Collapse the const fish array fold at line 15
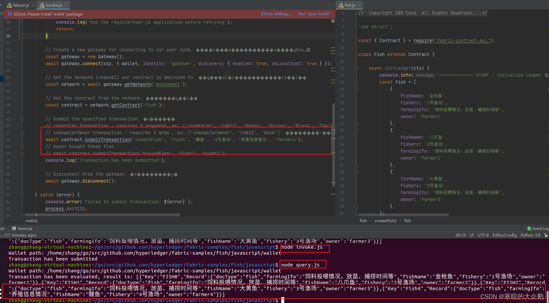This screenshot has height=303, width=549. click(x=356, y=82)
